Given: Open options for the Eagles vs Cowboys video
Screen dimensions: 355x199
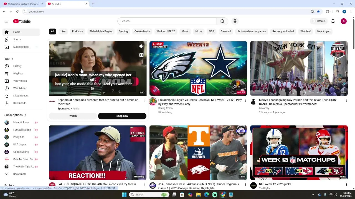Looking at the screenshot, I should (245, 100).
